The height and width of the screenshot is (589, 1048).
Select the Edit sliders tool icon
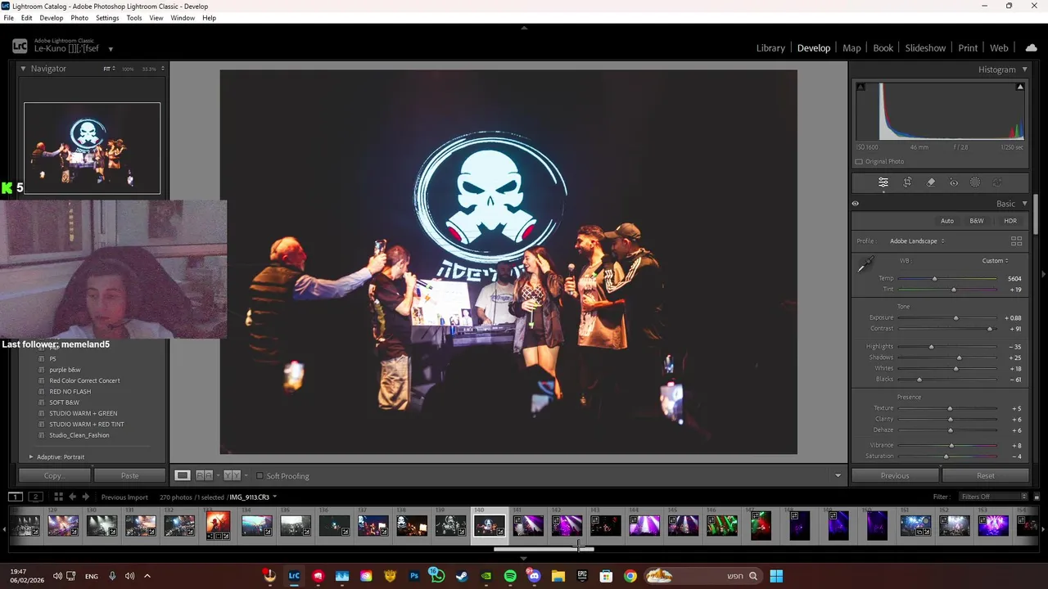(x=883, y=182)
